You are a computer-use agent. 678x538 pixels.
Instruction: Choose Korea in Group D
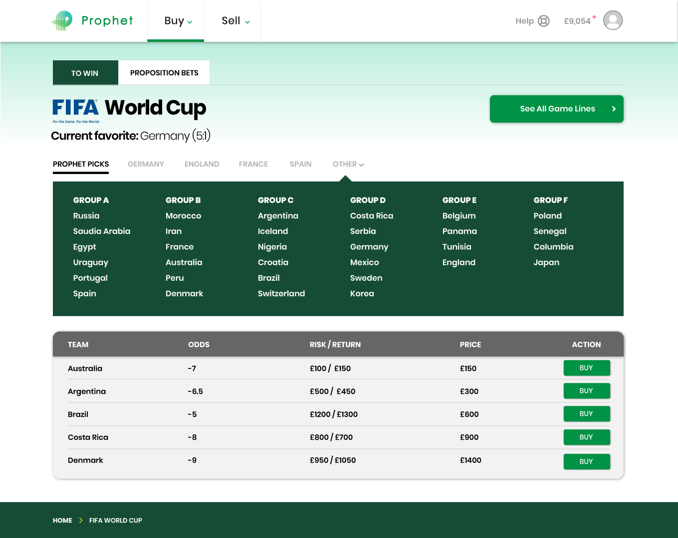[x=362, y=293]
